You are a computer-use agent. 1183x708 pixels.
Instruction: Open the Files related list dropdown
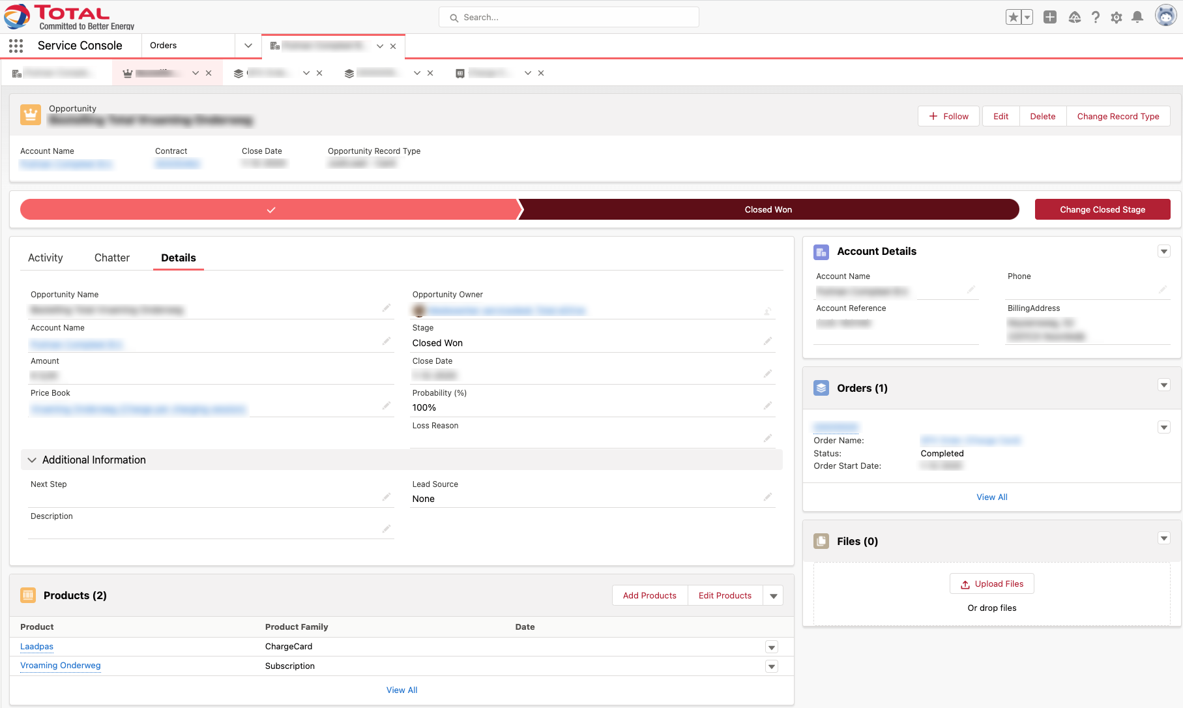pos(1164,538)
